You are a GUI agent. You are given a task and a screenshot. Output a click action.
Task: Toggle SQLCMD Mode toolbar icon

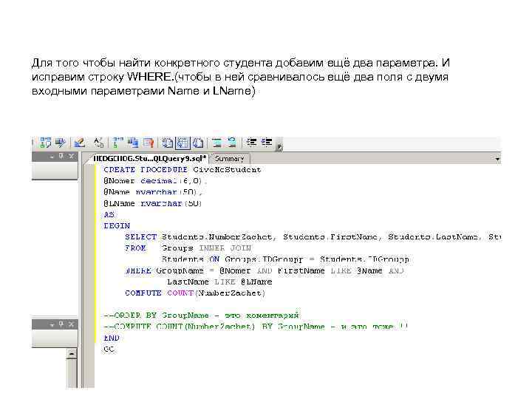(149, 143)
